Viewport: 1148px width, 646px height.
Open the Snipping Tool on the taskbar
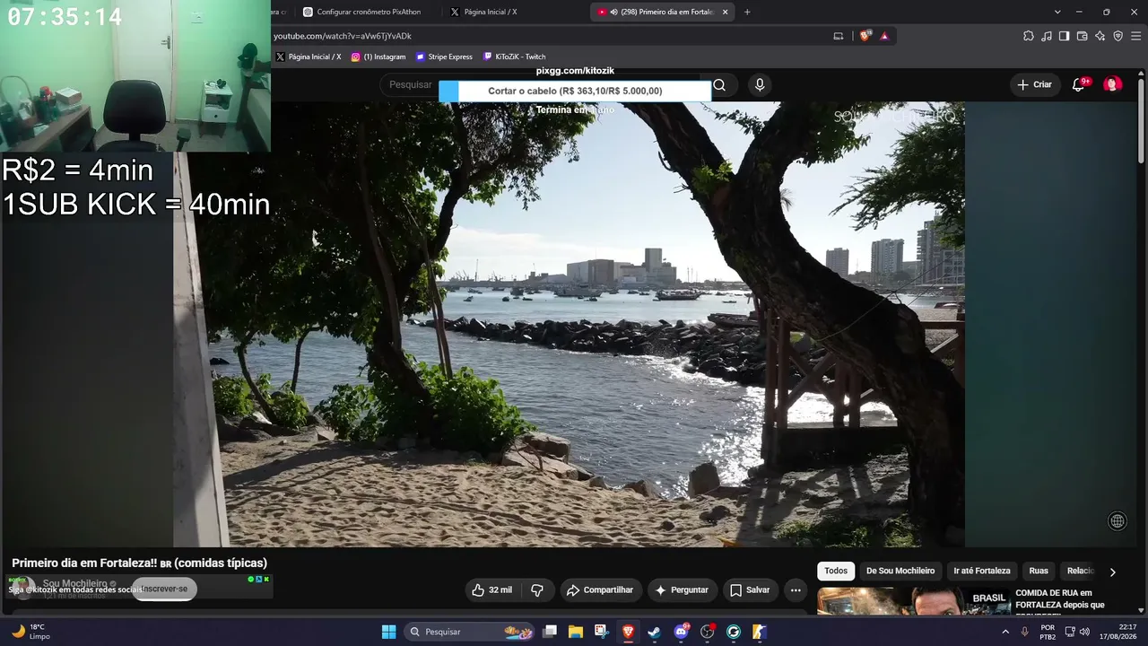coord(602,632)
